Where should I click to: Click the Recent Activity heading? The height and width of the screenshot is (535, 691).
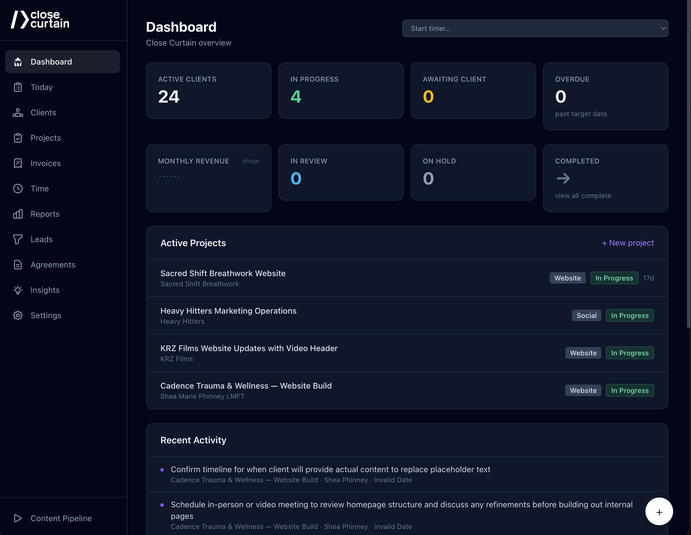point(193,440)
